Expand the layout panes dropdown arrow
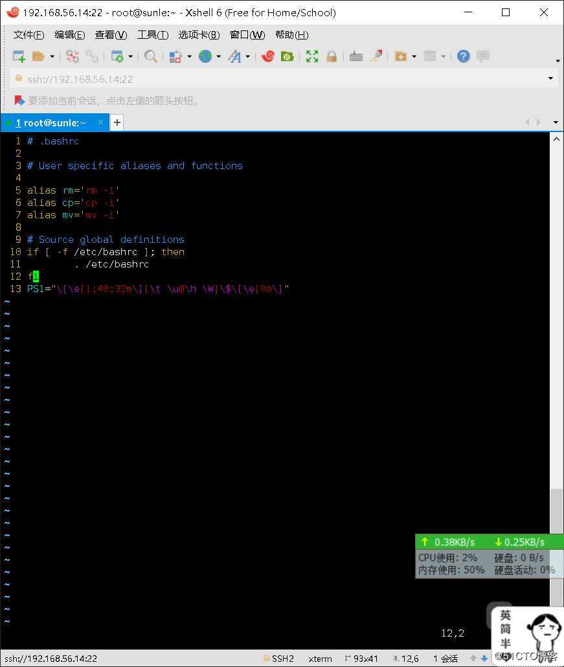The width and height of the screenshot is (564, 667). [x=443, y=56]
